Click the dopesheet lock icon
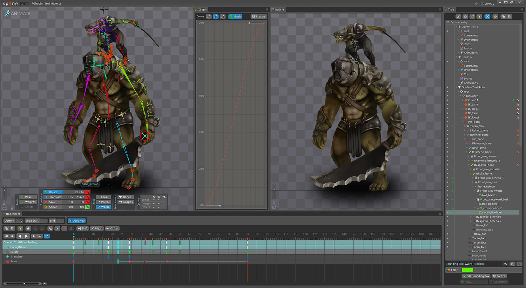The image size is (526, 288). point(28,228)
